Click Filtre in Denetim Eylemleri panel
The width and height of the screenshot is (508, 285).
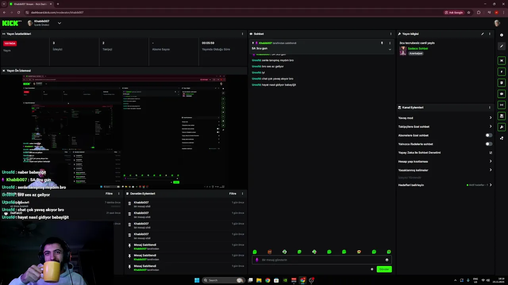[233, 194]
